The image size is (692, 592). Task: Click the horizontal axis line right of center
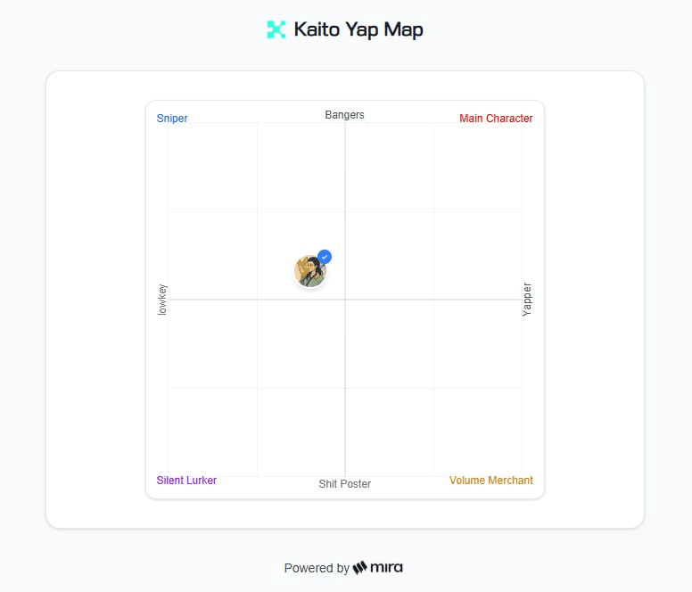[x=428, y=300]
